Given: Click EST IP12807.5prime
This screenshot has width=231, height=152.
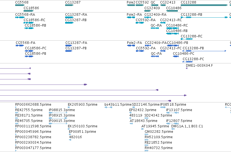Looking at the screenshot, I should 179,121.
